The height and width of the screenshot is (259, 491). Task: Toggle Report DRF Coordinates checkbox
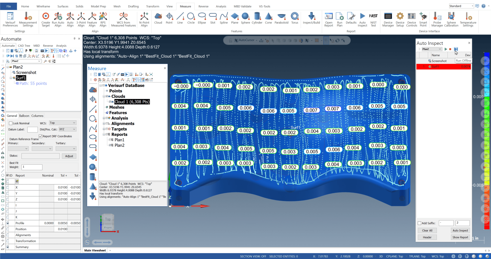point(40,136)
